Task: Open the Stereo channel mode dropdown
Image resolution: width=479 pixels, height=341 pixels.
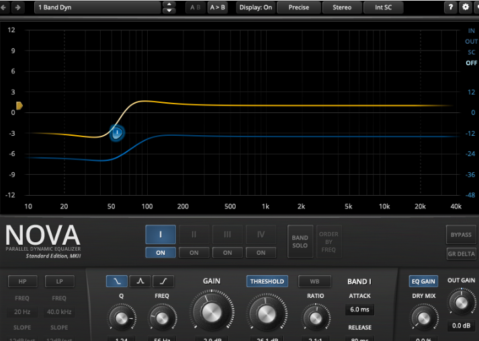Action: [x=341, y=7]
